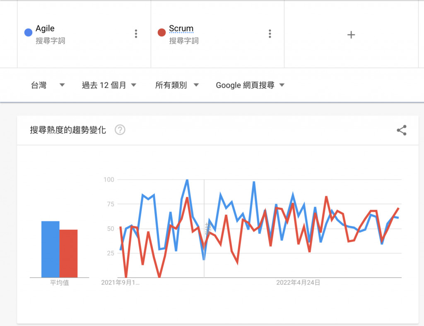The height and width of the screenshot is (326, 424).
Task: Select the blue Agile color dot
Action: pos(29,32)
